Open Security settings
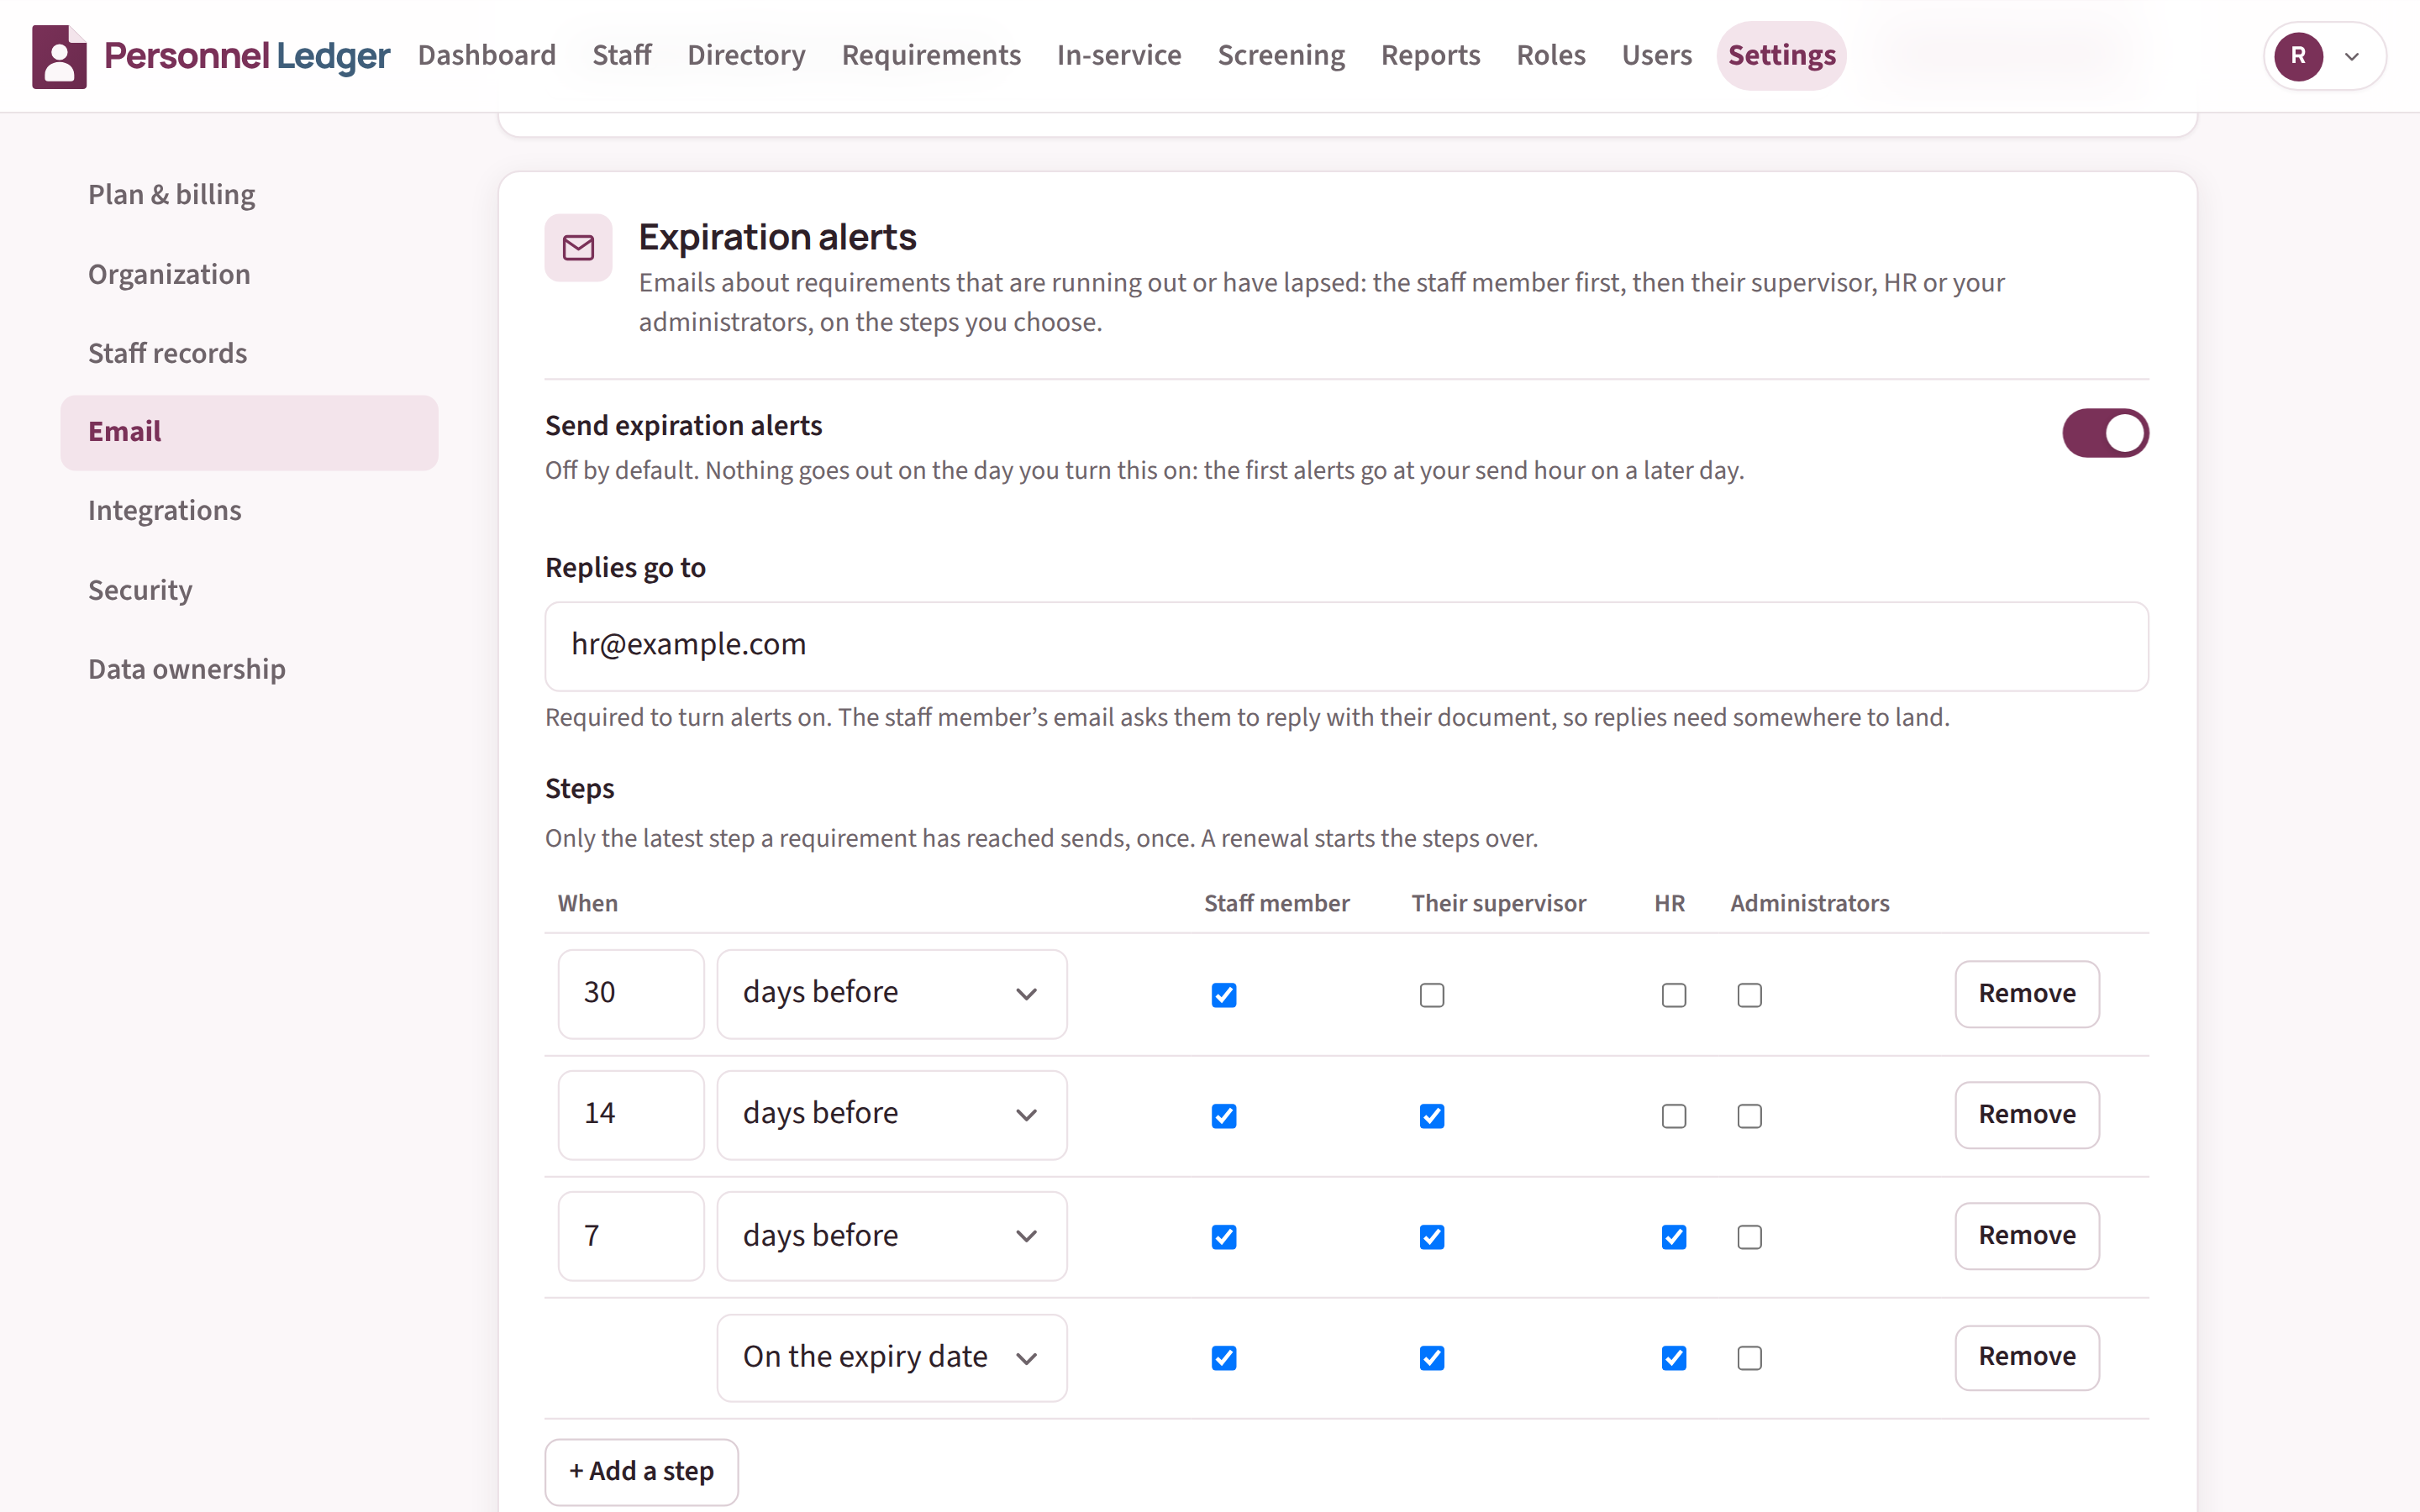The image size is (2420, 1512). coord(249,590)
